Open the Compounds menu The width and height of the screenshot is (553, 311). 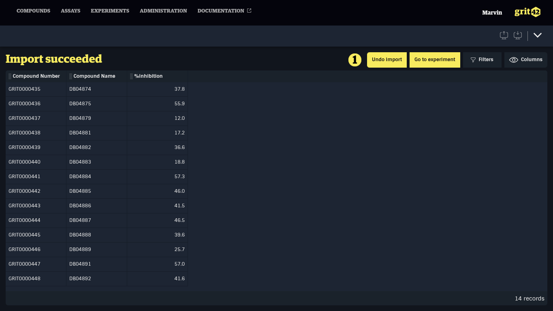tap(33, 11)
